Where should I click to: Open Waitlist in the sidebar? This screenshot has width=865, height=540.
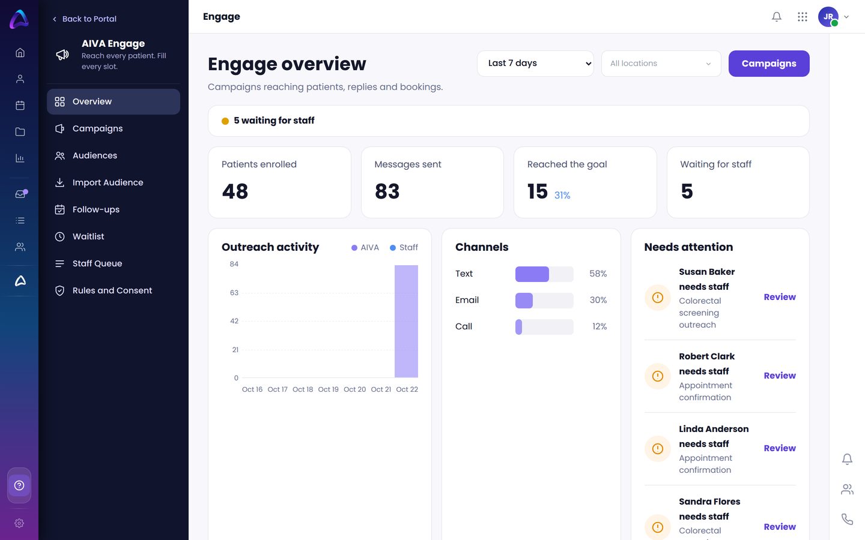114,236
